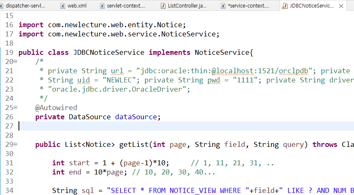This screenshot has width=354, height=195.
Task: Click the servlet-context XML file icon
Action: (x=102, y=6)
